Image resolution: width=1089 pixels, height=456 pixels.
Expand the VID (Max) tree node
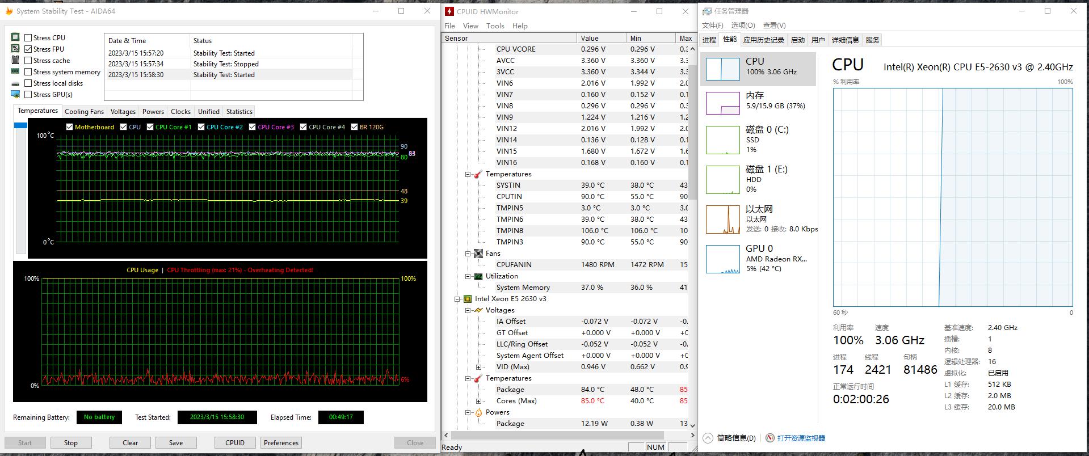478,367
